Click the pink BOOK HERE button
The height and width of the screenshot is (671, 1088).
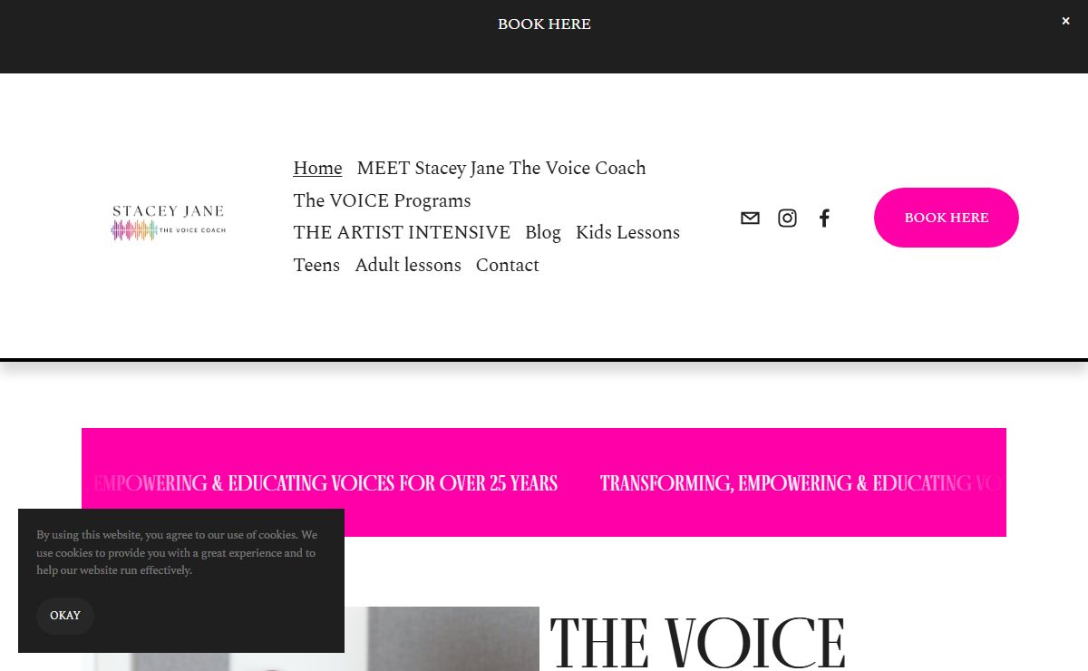[947, 218]
